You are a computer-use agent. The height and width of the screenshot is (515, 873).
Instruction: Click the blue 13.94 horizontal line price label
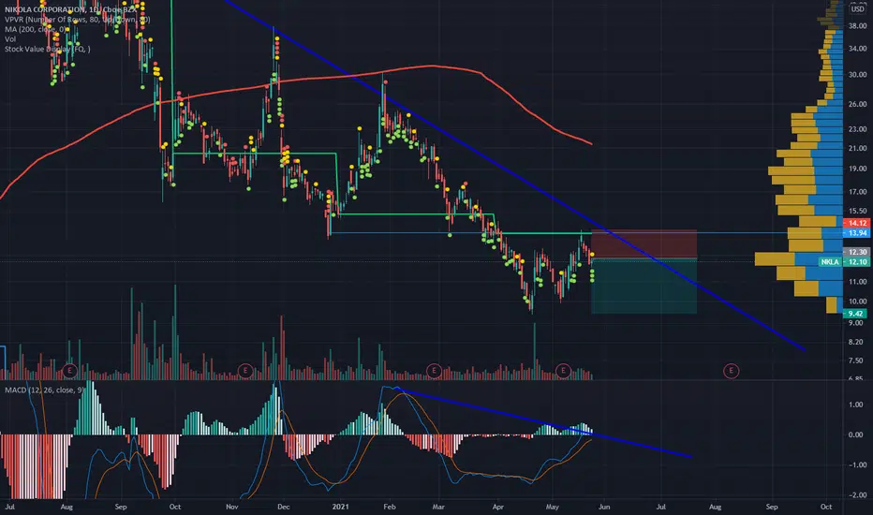(x=856, y=233)
